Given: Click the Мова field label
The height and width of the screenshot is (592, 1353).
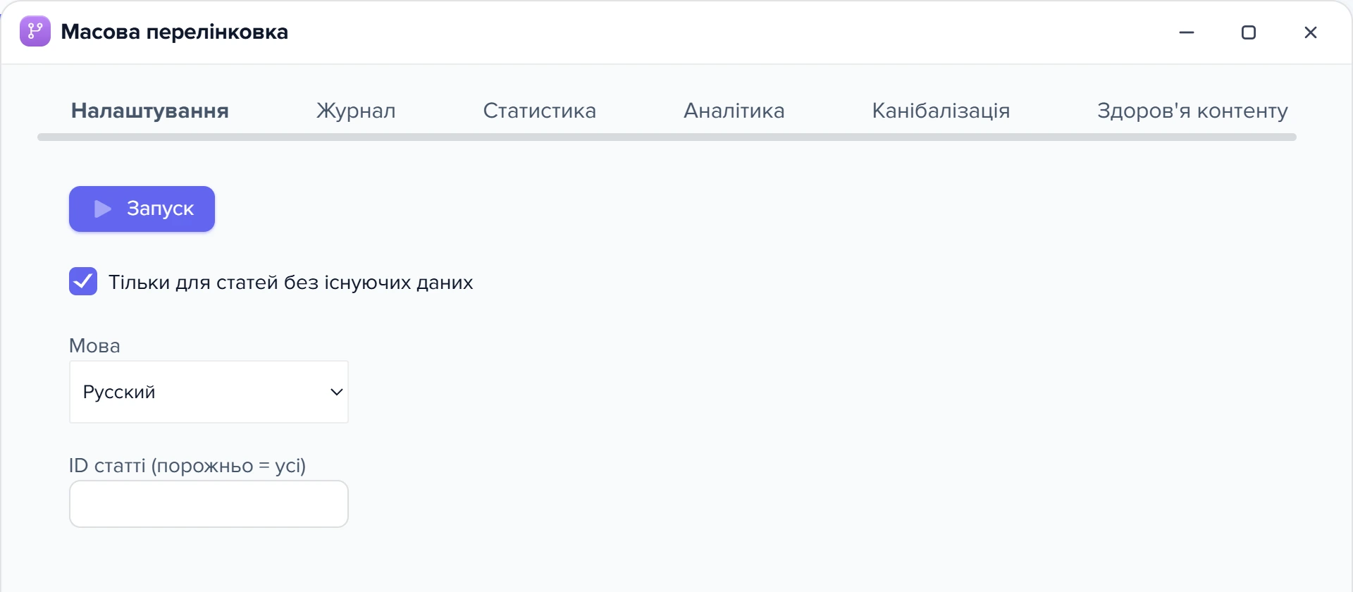Looking at the screenshot, I should [x=94, y=345].
